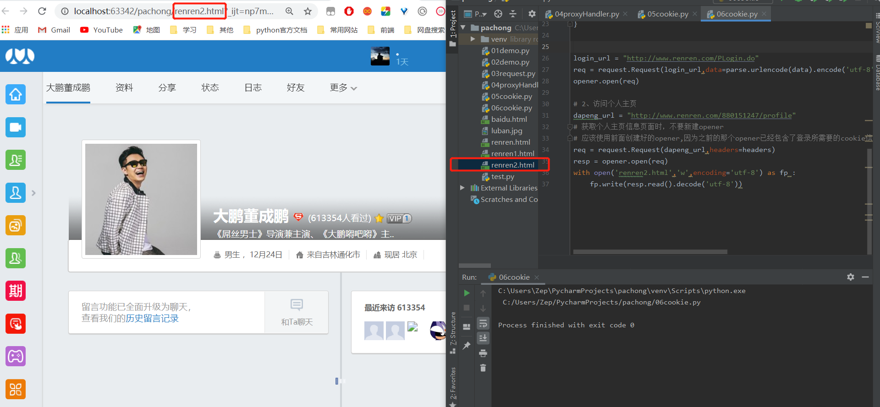Click the VIP1 badge
This screenshot has width=880, height=407.
click(x=399, y=218)
